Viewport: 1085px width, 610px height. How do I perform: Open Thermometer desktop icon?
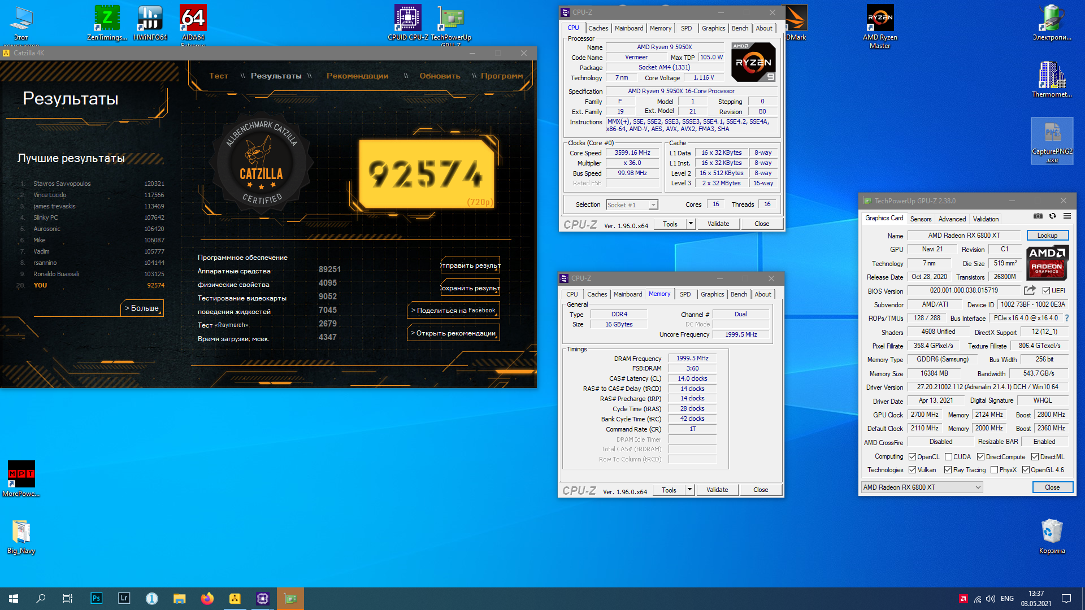point(1052,79)
